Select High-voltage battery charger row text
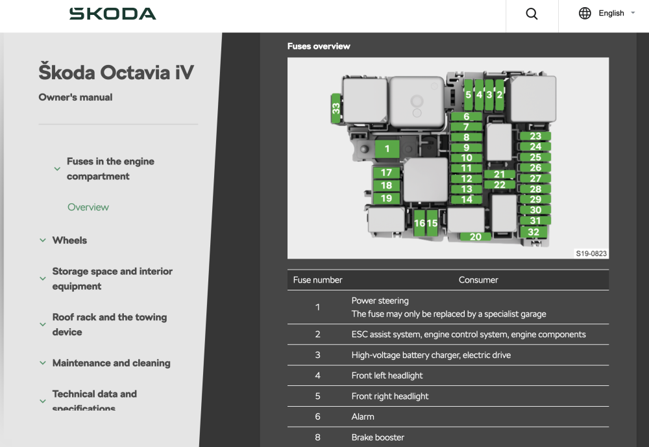This screenshot has width=649, height=447. click(x=431, y=355)
